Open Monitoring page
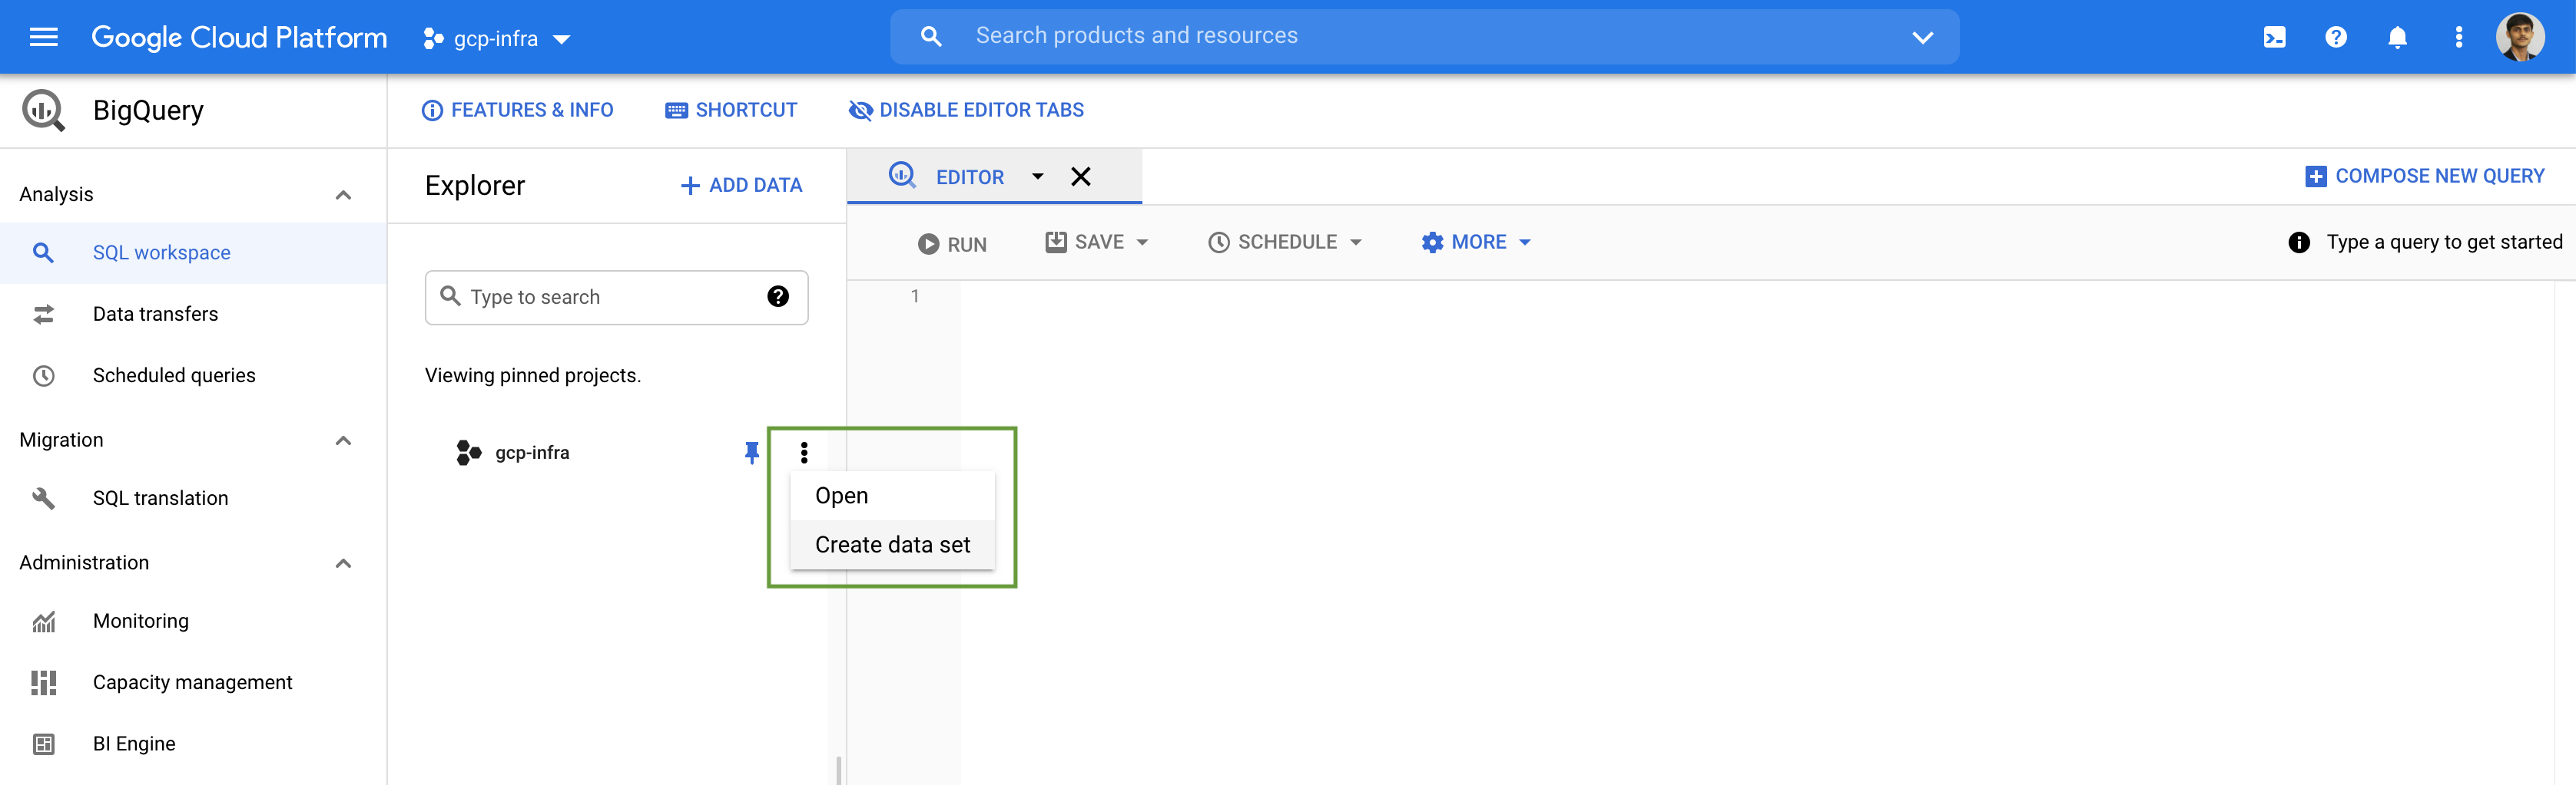This screenshot has height=785, width=2576. (140, 622)
